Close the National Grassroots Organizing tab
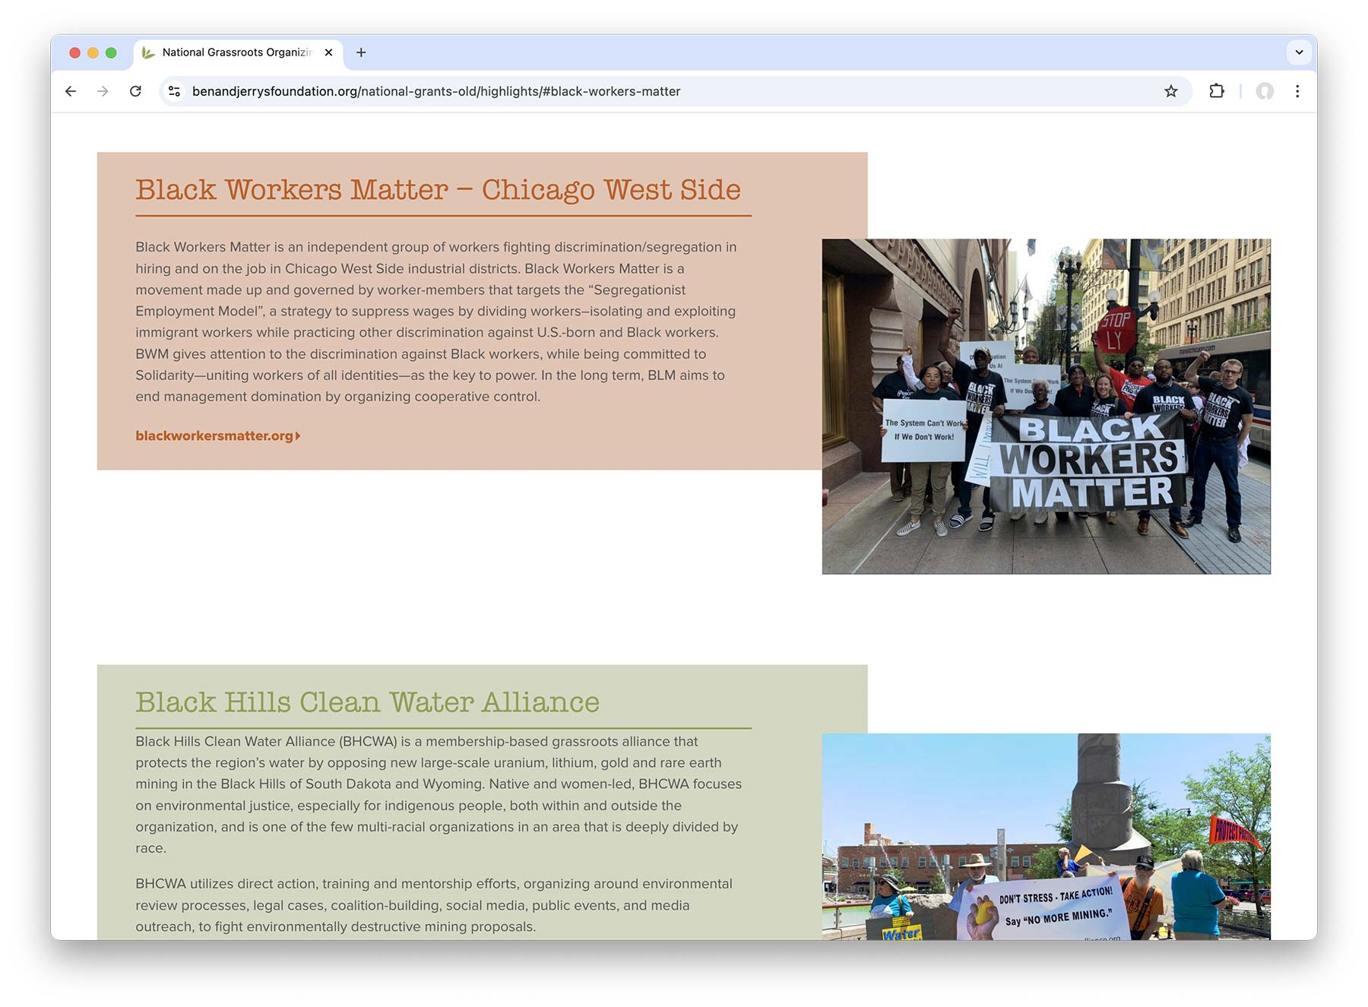 point(328,52)
